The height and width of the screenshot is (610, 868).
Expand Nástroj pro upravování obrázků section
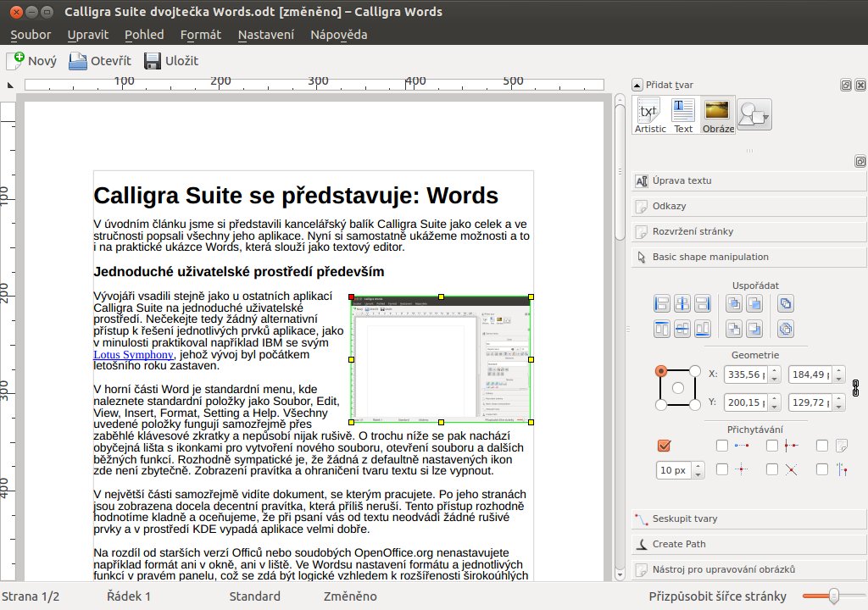coord(748,569)
